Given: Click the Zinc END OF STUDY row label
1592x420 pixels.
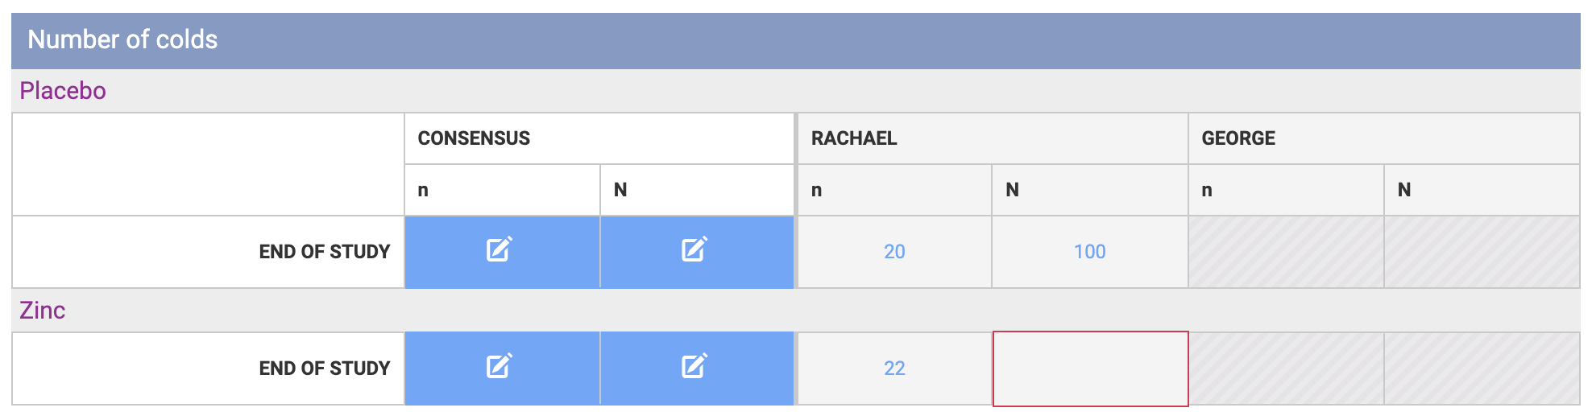Looking at the screenshot, I should coord(324,369).
